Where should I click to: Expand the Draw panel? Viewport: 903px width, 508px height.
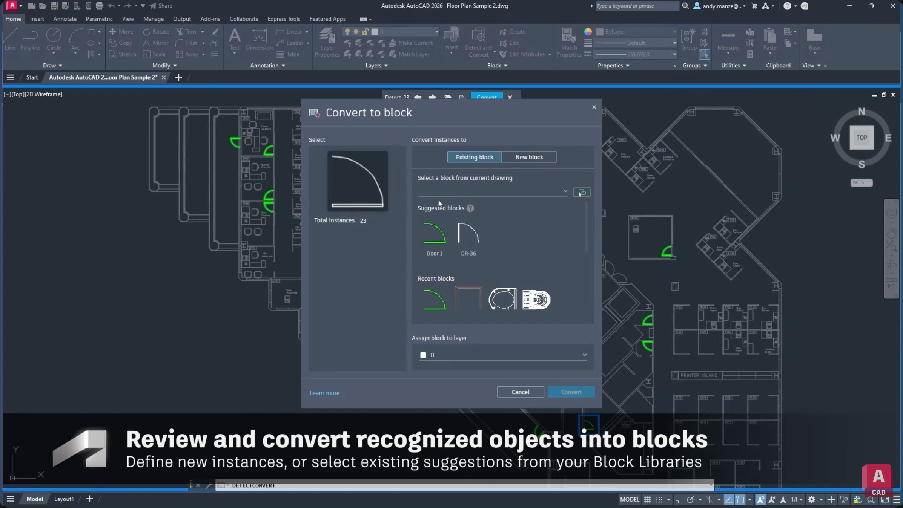tap(52, 66)
